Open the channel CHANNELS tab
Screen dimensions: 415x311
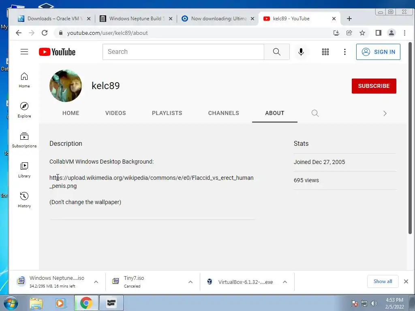coord(223,113)
